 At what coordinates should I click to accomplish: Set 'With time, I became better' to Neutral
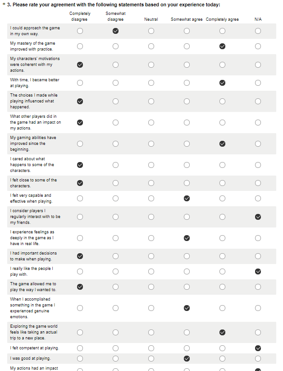tap(151, 83)
